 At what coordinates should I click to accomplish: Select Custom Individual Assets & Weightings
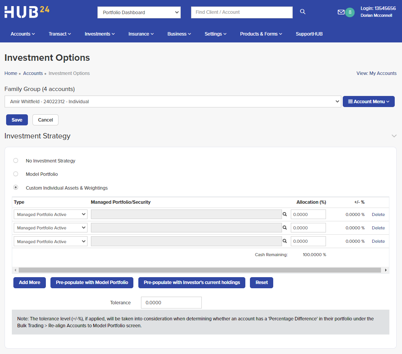(x=16, y=187)
